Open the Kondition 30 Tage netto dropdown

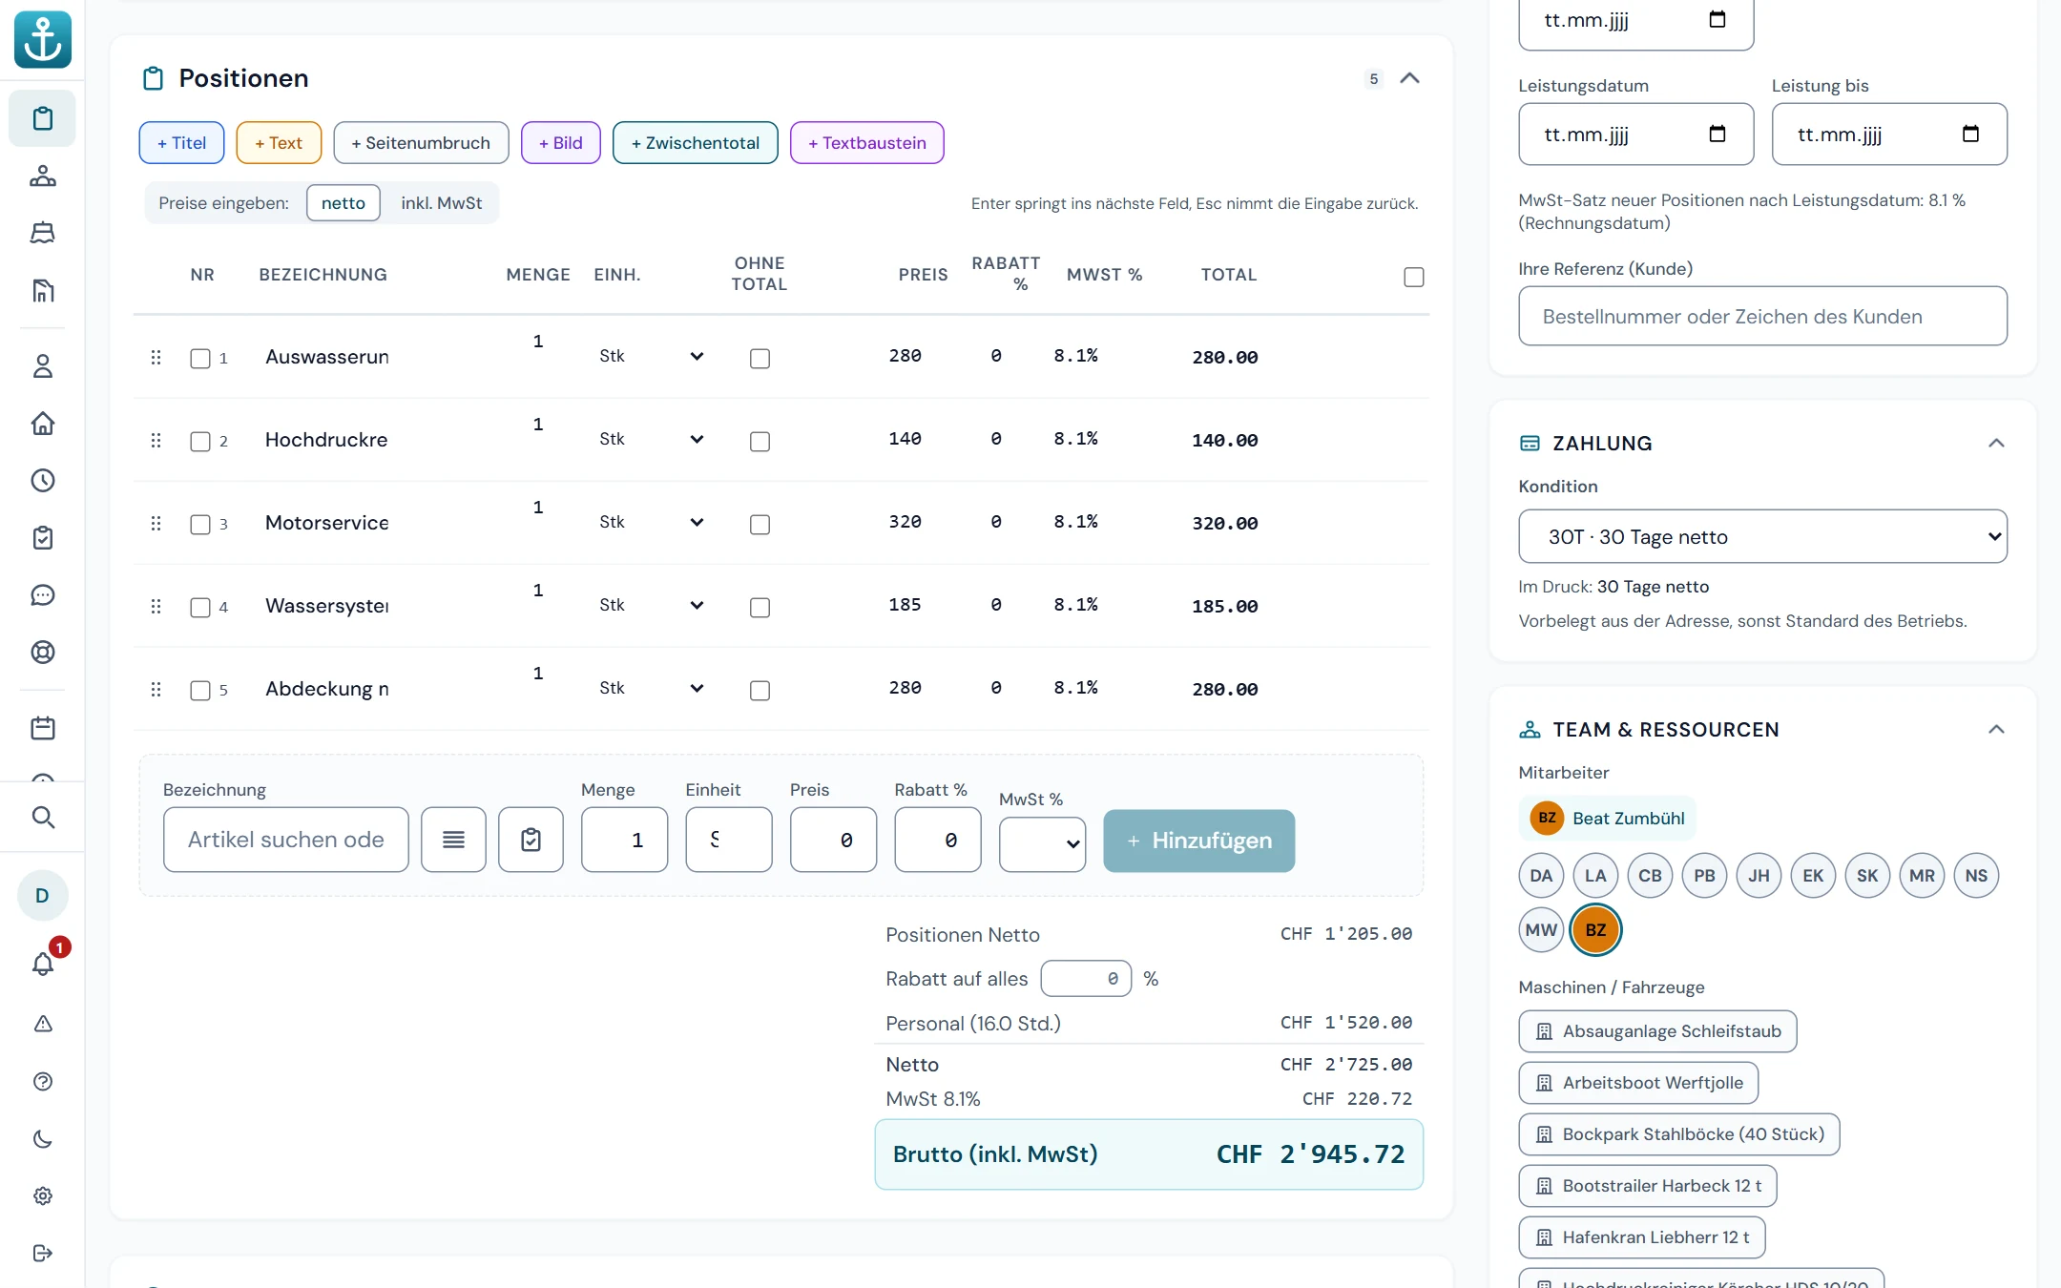(1762, 536)
